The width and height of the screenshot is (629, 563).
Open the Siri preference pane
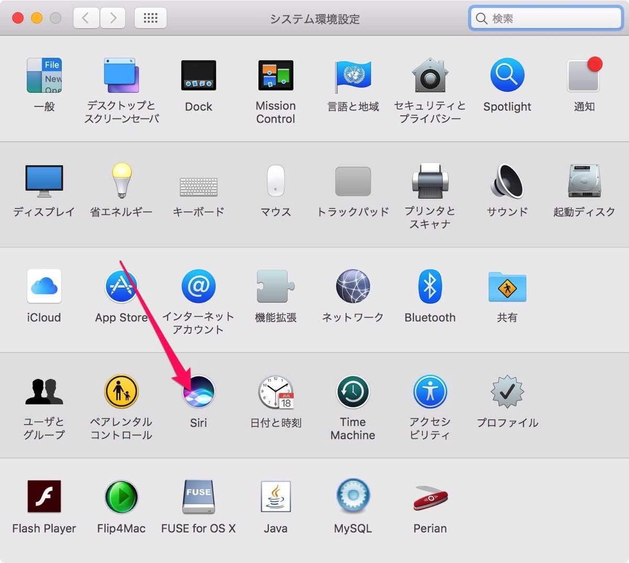point(199,392)
